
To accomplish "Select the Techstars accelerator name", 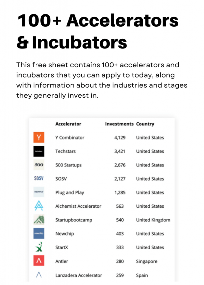I will (x=65, y=151).
